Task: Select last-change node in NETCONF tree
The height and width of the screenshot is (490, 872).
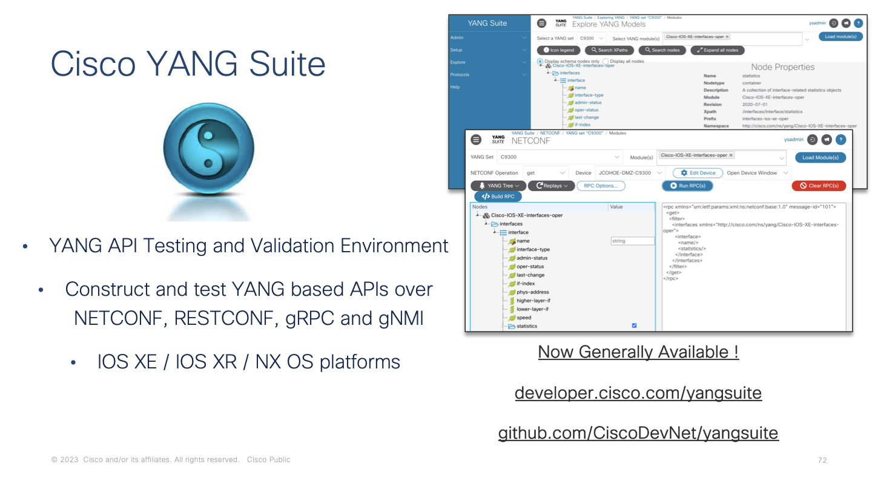Action: (530, 275)
